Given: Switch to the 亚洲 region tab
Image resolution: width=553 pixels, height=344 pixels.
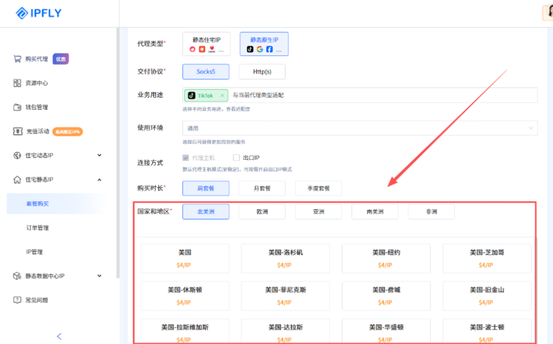Looking at the screenshot, I should point(318,212).
